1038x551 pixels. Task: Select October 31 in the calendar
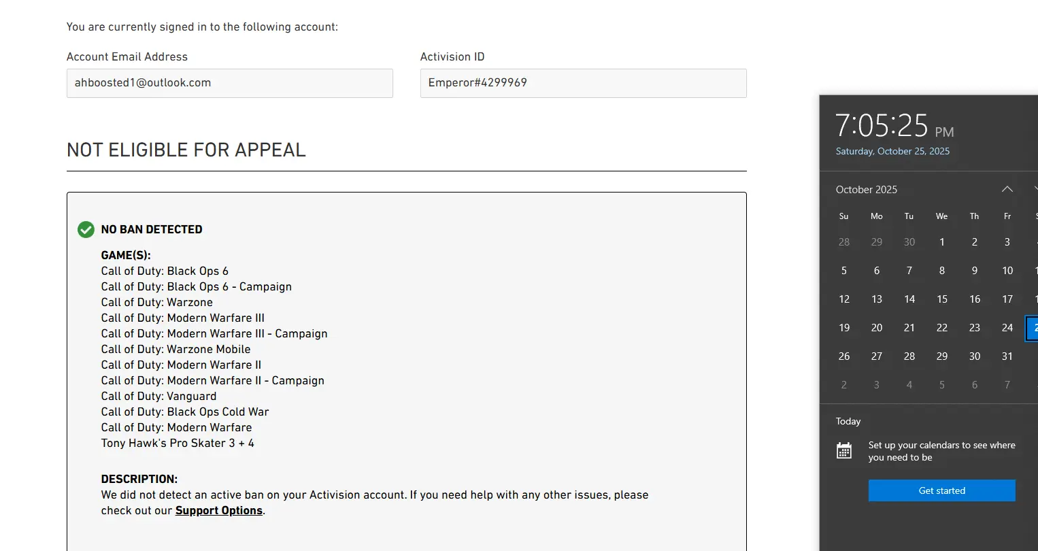pyautogui.click(x=1007, y=356)
